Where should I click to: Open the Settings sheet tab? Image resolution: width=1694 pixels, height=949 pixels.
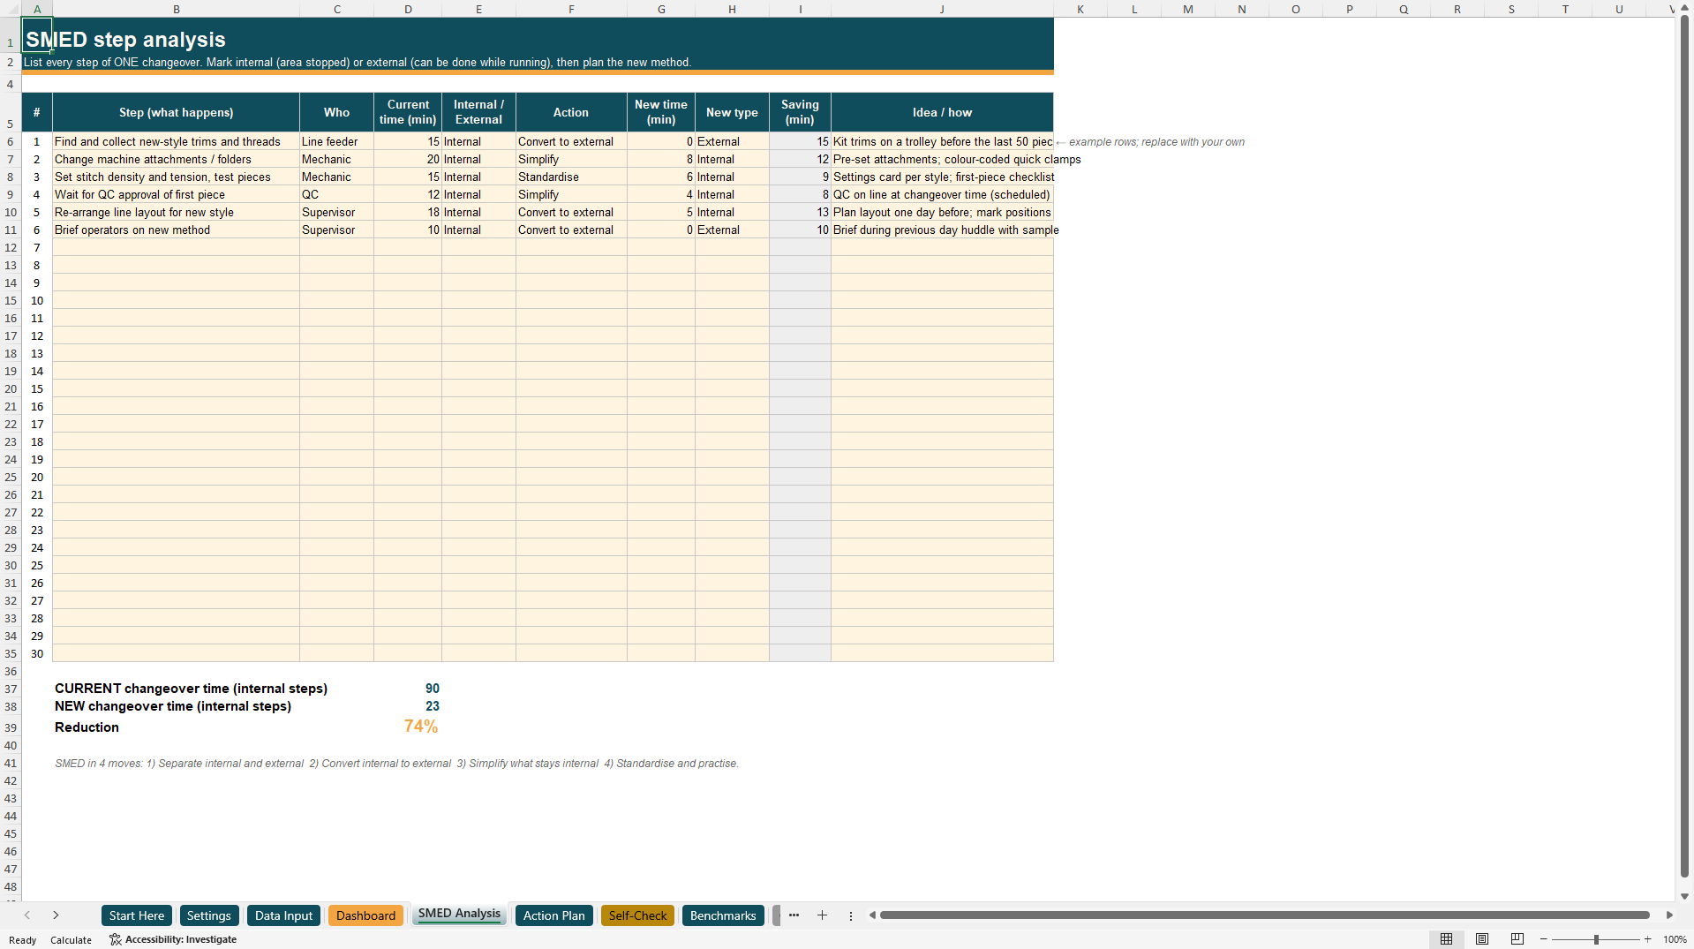pyautogui.click(x=209, y=915)
